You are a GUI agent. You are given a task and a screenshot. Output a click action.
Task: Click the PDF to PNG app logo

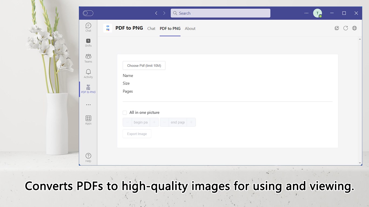[x=108, y=28]
